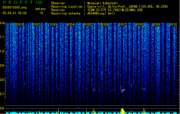Click the 0308 time marker
The height and width of the screenshot is (114, 180).
(139, 25)
